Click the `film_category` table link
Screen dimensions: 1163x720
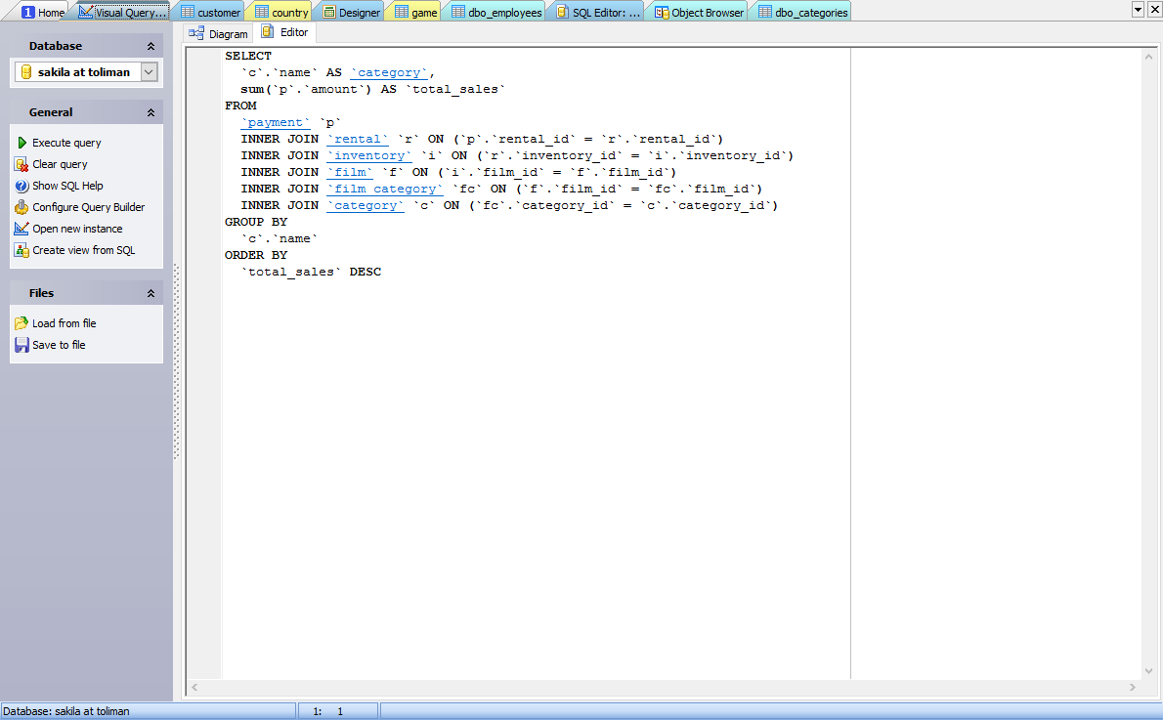[x=385, y=189]
